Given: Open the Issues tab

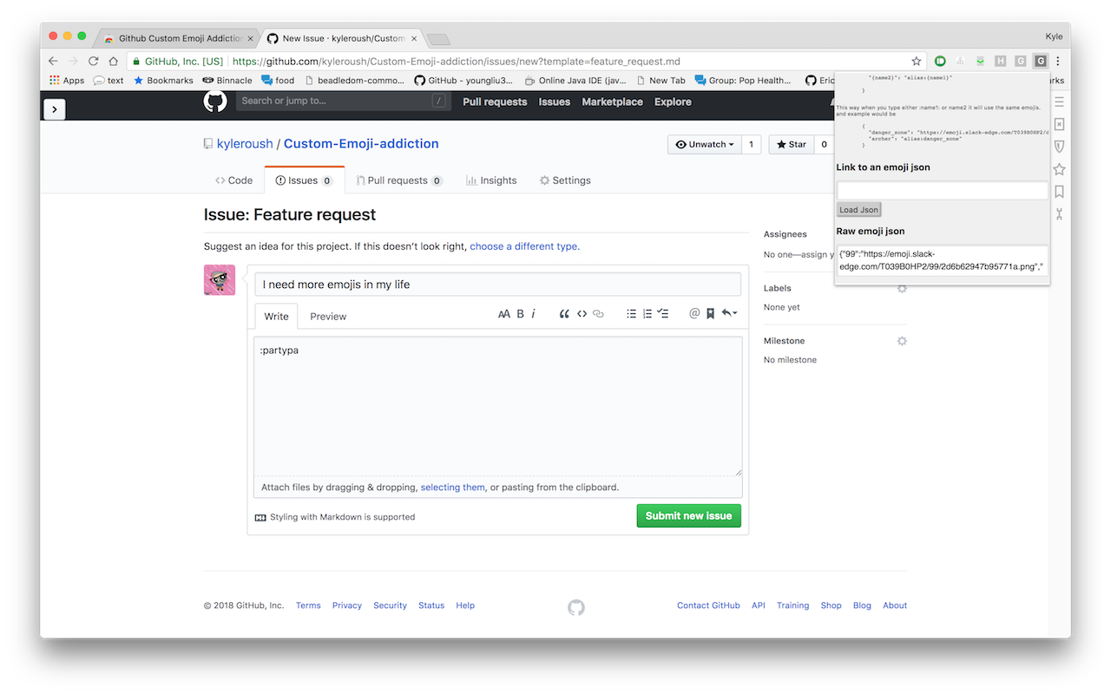Looking at the screenshot, I should coord(304,180).
